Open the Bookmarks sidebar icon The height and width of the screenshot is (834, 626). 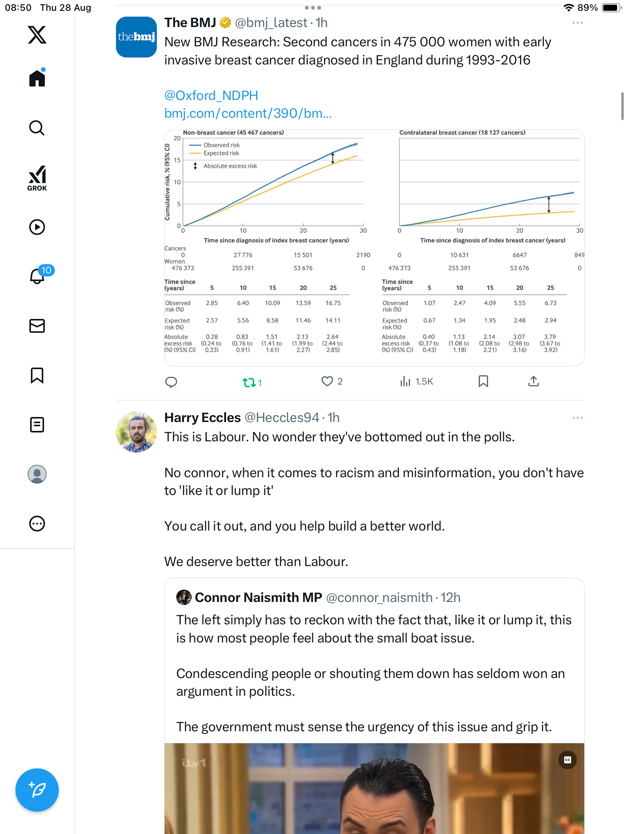(37, 375)
